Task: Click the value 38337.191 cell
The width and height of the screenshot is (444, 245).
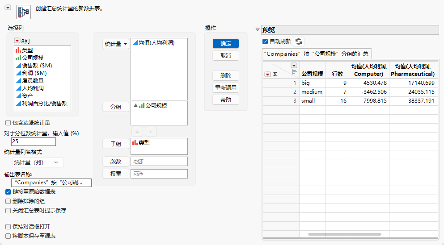Action: tap(413, 101)
